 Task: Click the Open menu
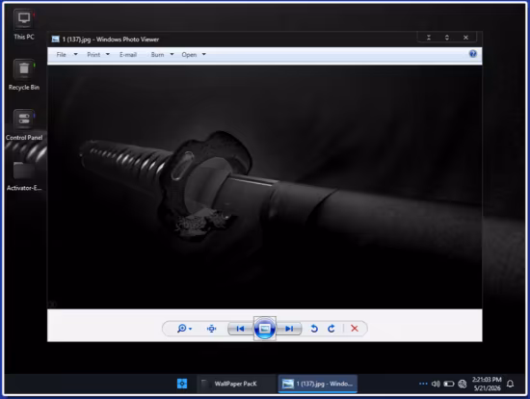(189, 54)
